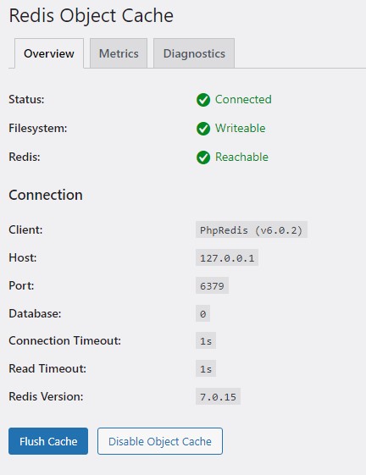
Task: Click the Read Timeout value 1s
Action: 206,368
